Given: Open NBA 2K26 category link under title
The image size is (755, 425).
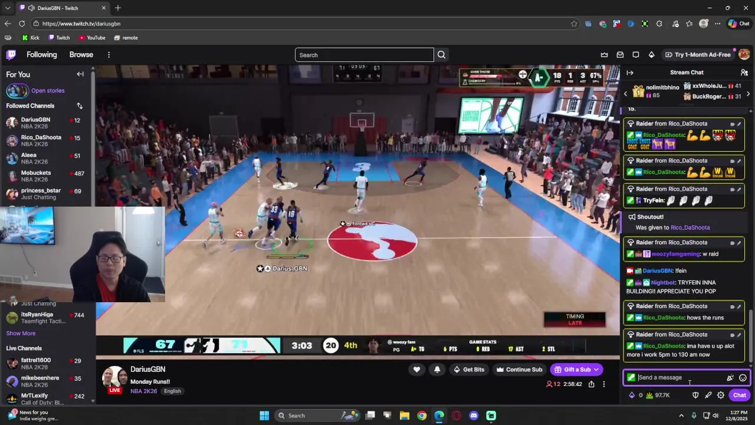Looking at the screenshot, I should pos(143,391).
